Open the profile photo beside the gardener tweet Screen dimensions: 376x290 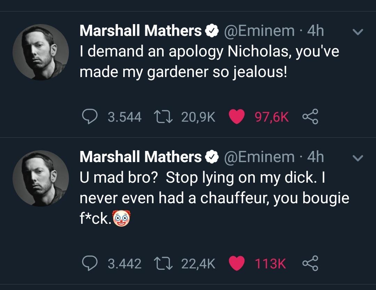(41, 52)
